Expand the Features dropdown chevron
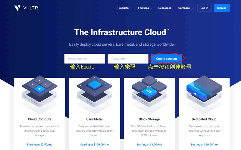This screenshot has height=150, width=241. point(152,8)
